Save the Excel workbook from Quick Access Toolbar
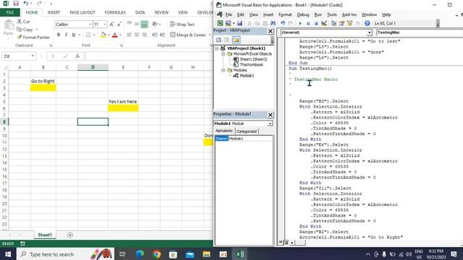 coord(16,4)
